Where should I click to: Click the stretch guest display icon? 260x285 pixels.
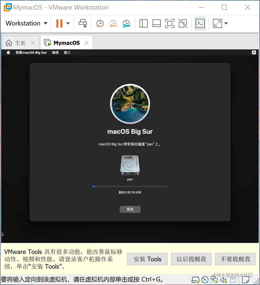coord(217,23)
